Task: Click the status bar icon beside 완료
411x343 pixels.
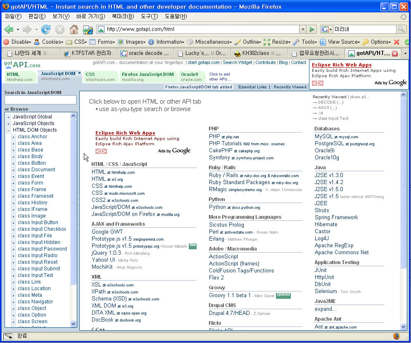Action: point(8,336)
